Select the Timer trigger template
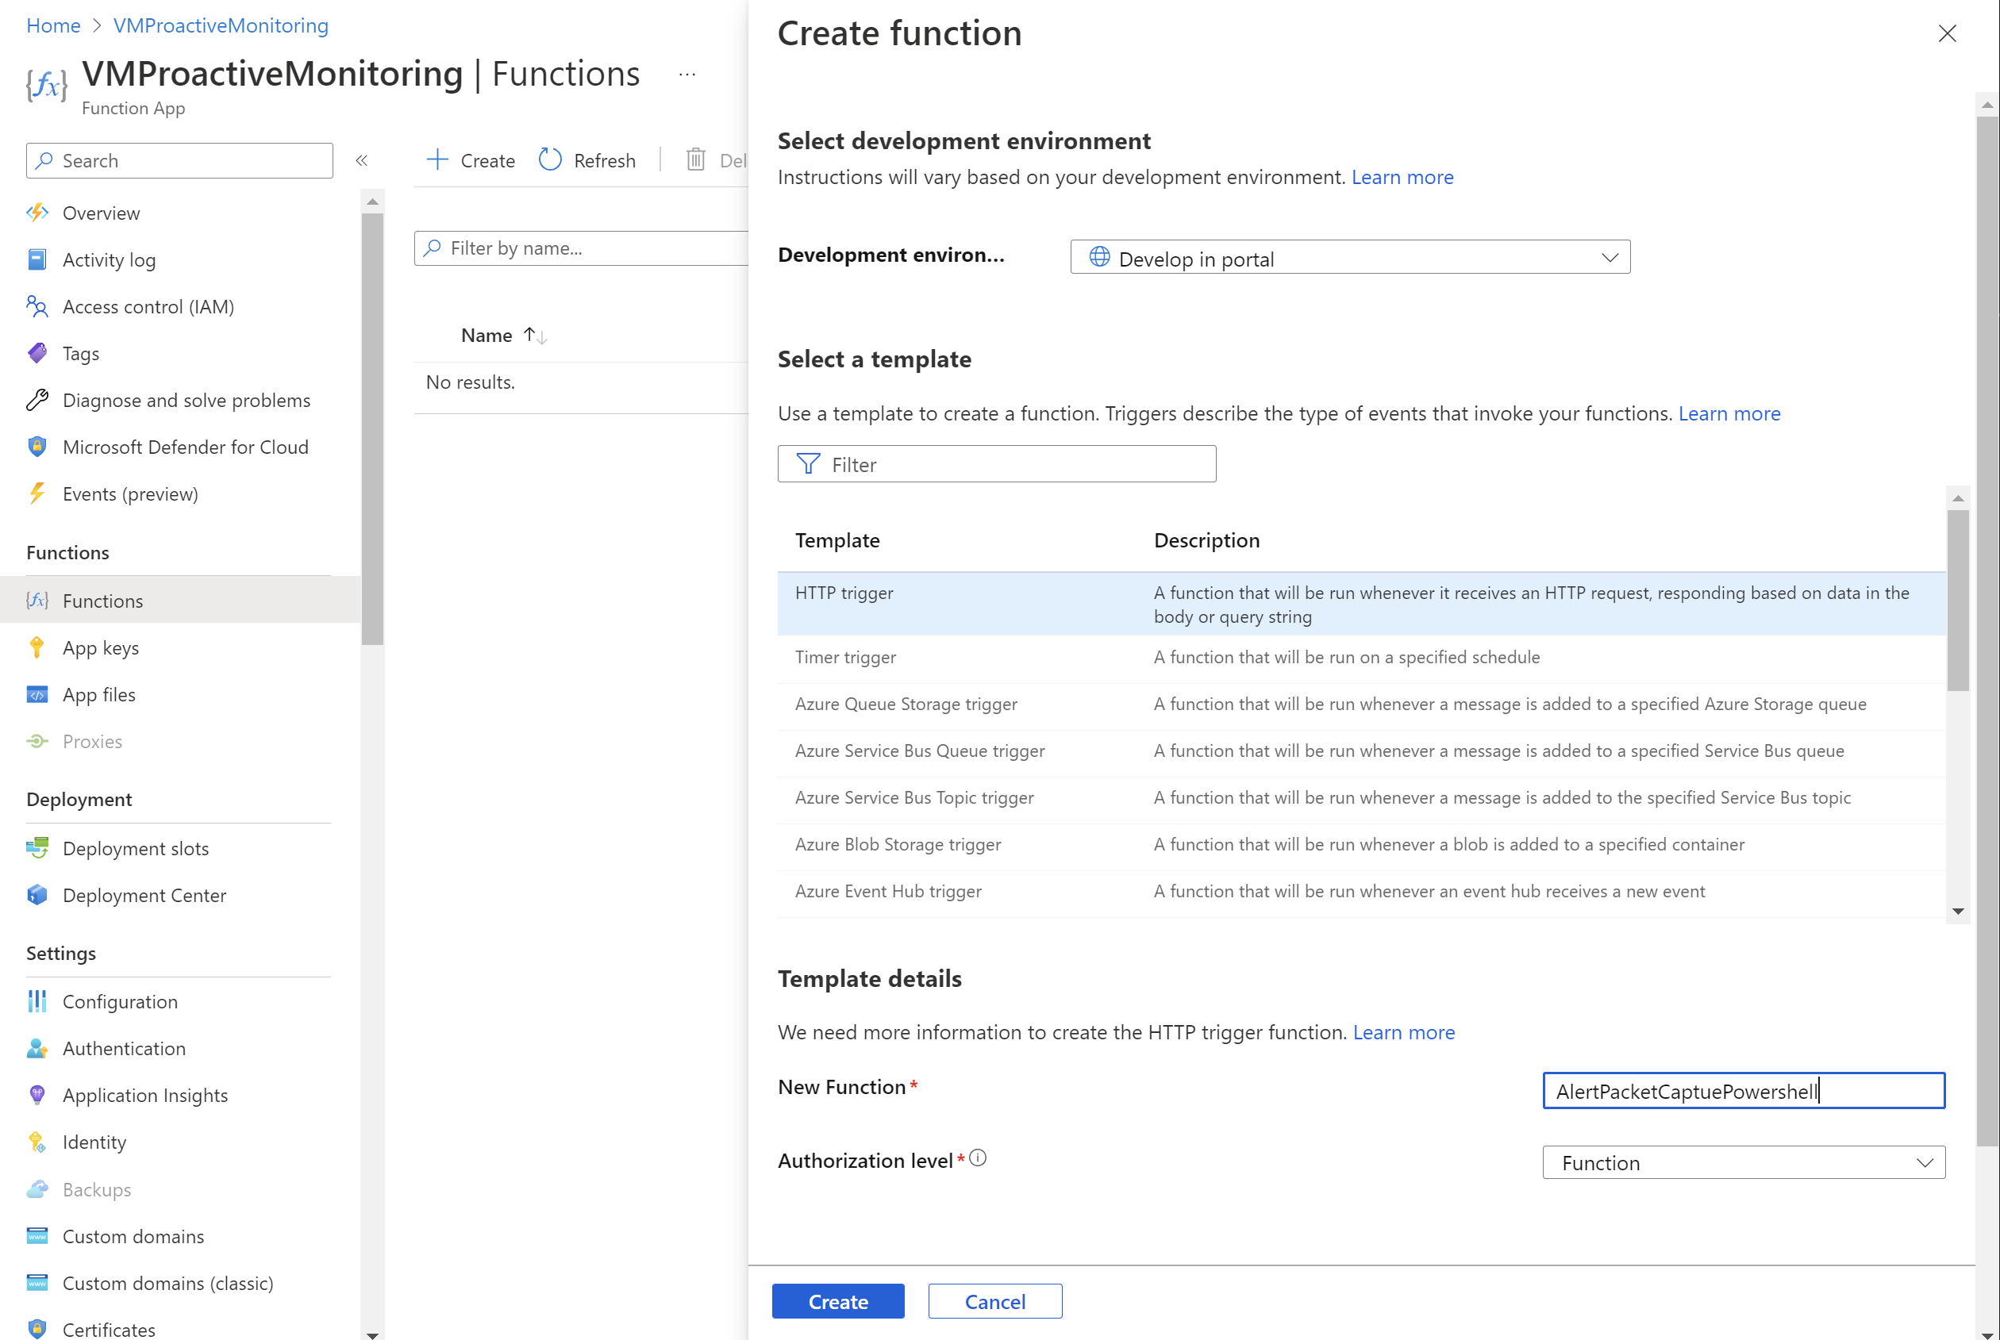The height and width of the screenshot is (1340, 2000). [x=845, y=657]
